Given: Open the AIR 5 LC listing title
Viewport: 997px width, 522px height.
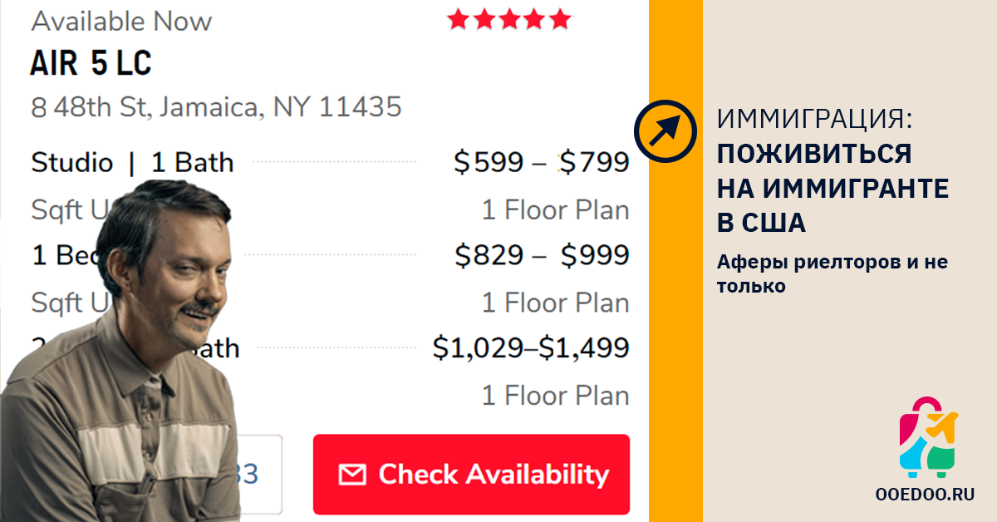Looking at the screenshot, I should (91, 63).
